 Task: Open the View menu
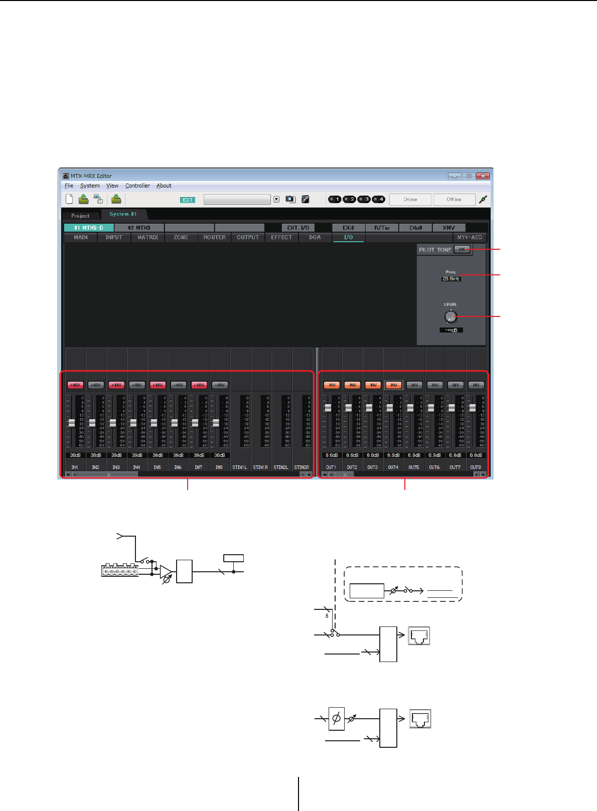[x=112, y=186]
